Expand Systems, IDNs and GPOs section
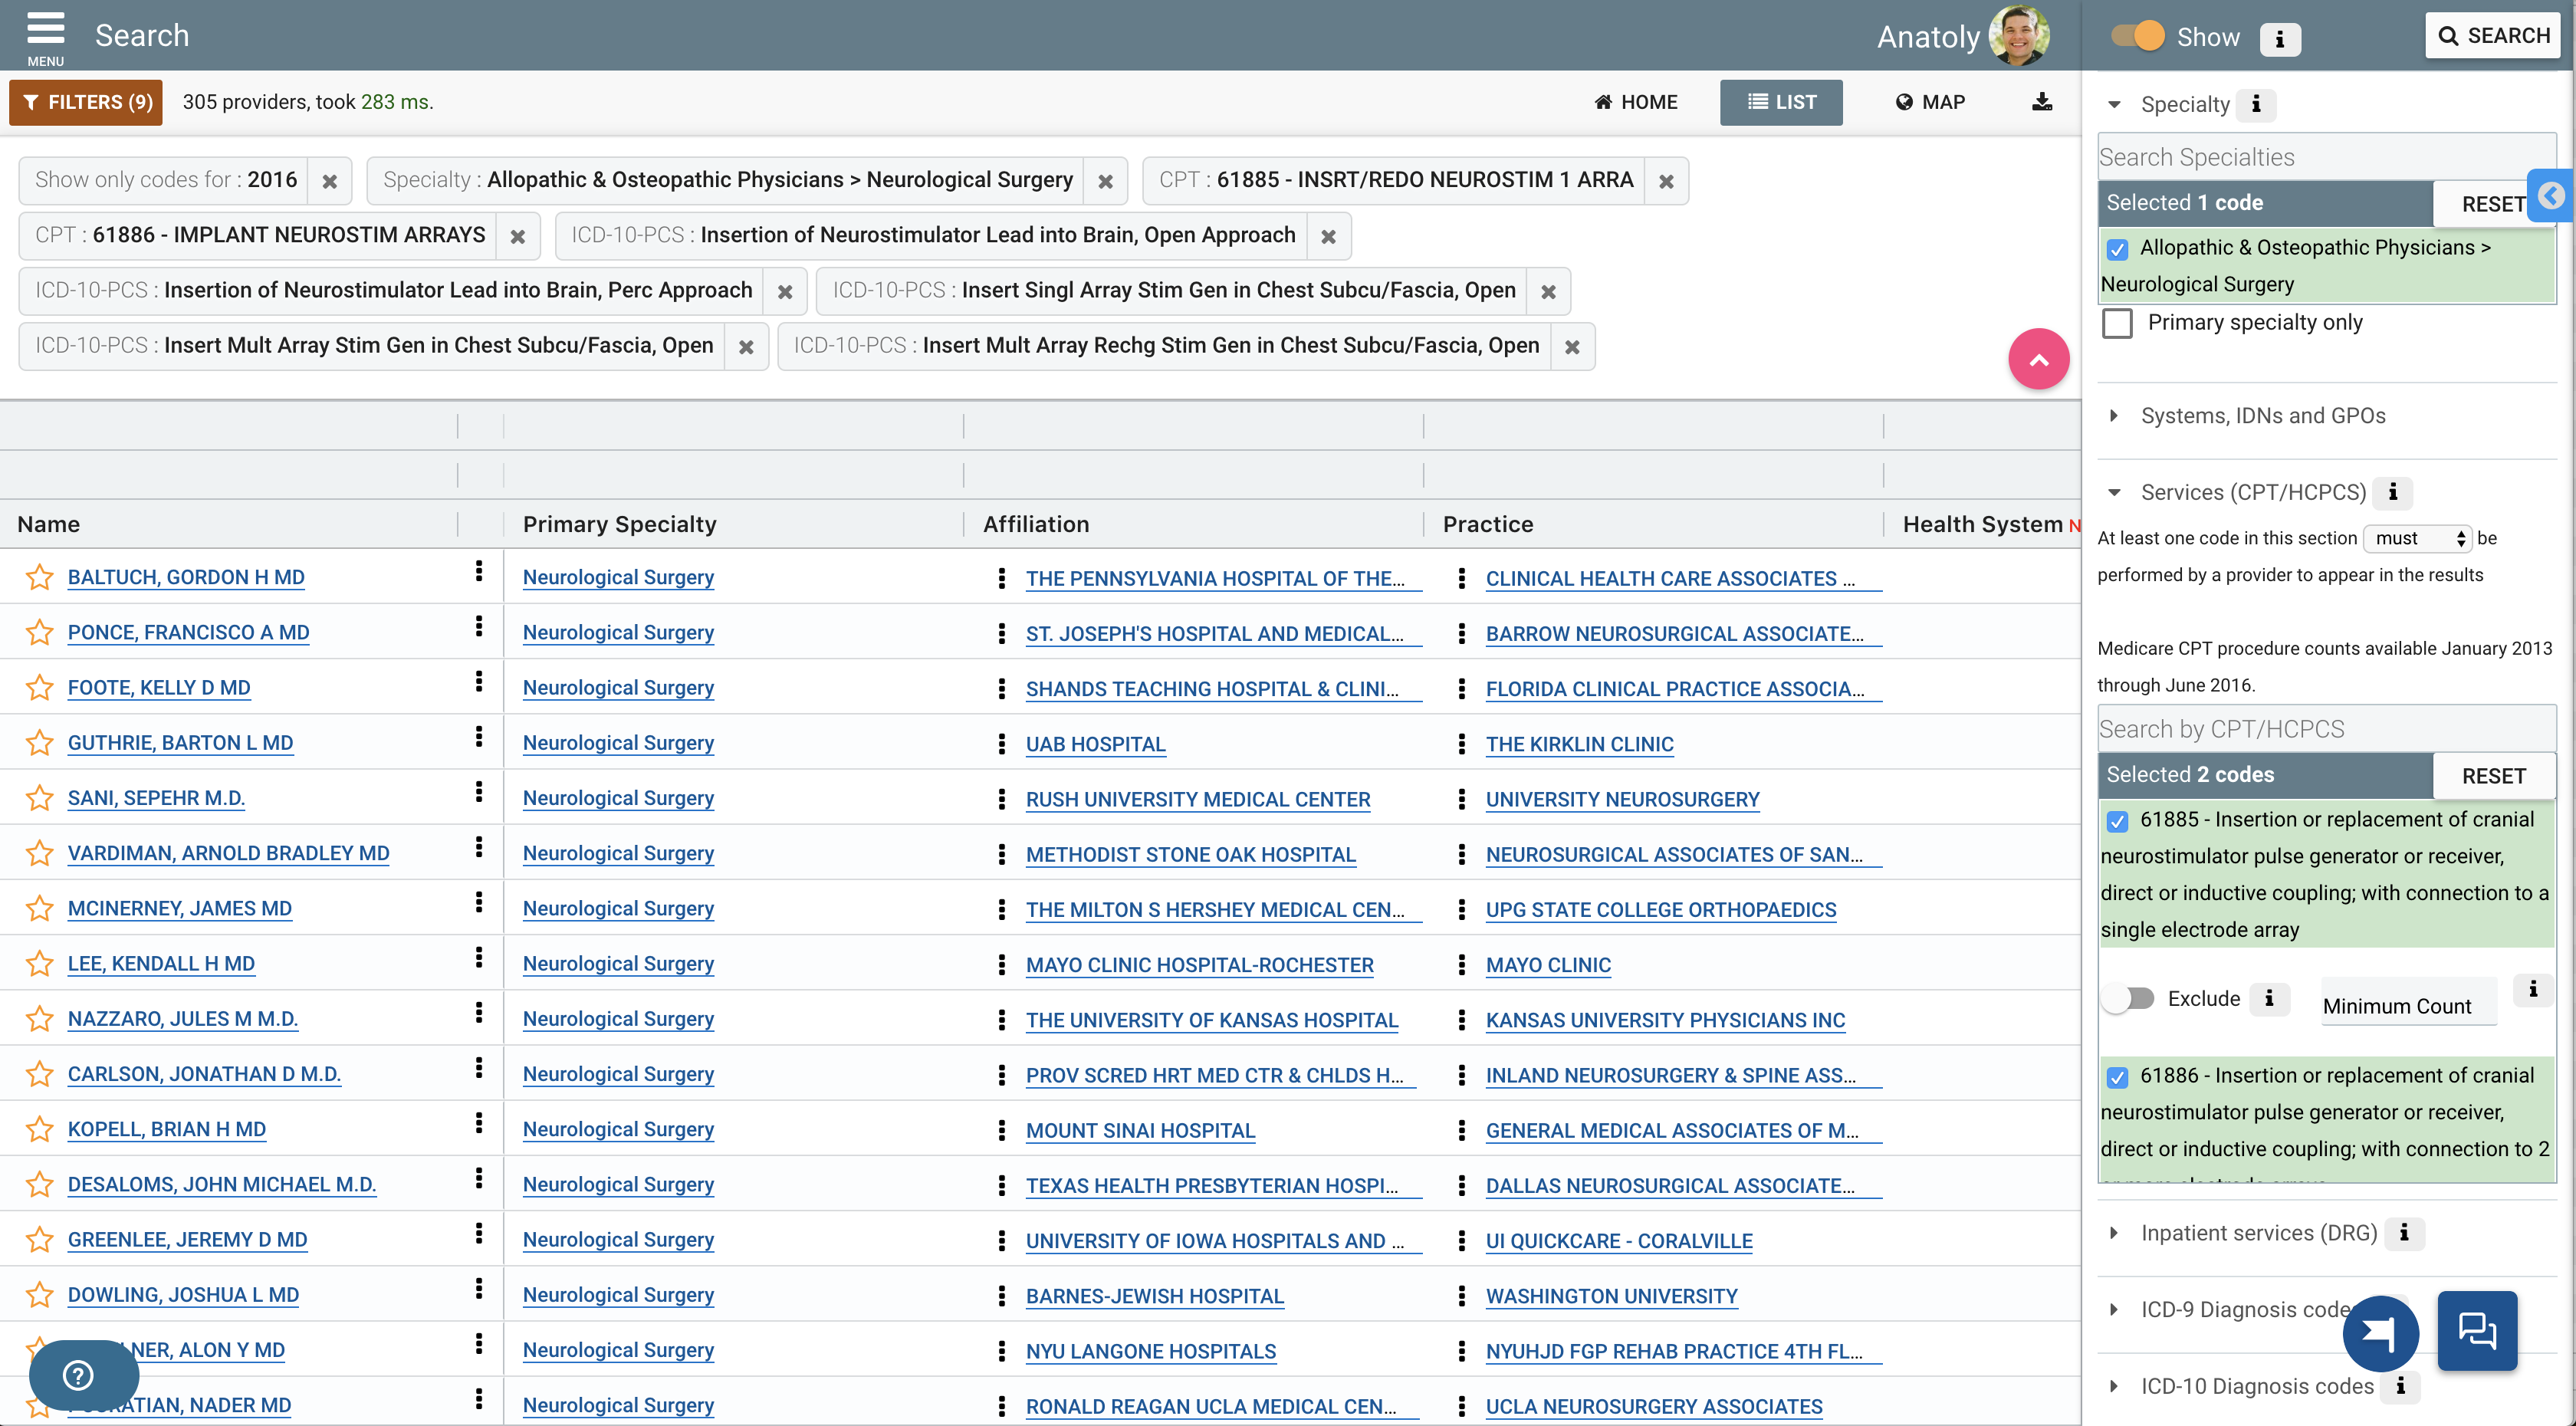 click(x=2262, y=416)
